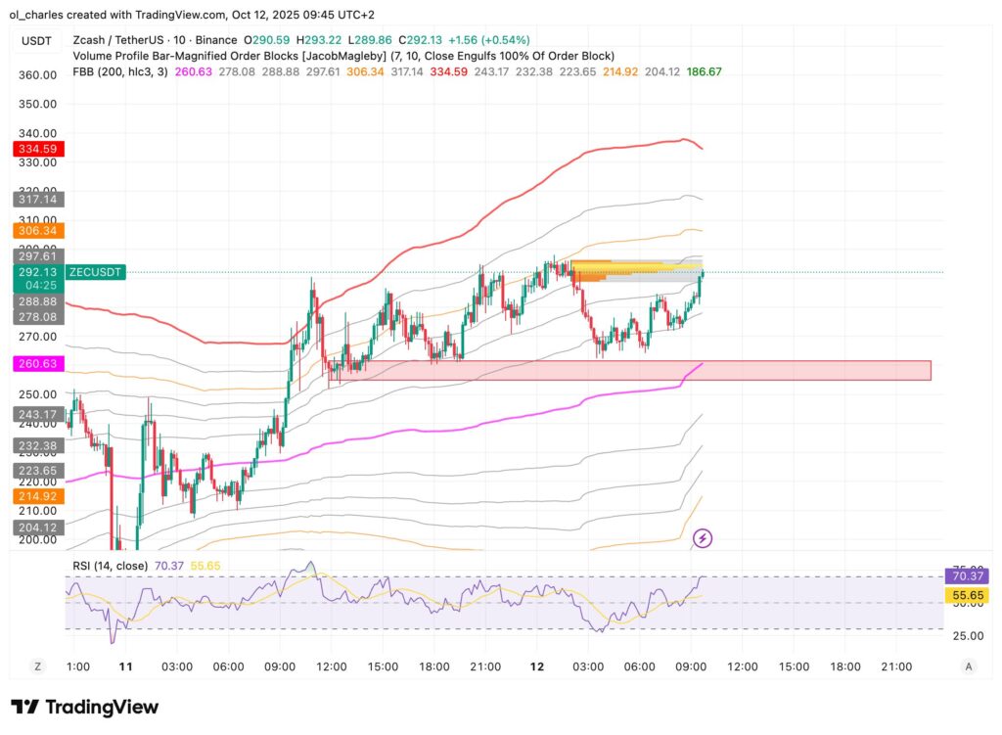Open the Volume Profile Order Blocks indicator legend

click(342, 56)
